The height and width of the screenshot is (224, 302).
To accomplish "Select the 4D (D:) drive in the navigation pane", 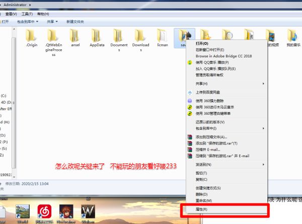I will pyautogui.click(x=6, y=102).
